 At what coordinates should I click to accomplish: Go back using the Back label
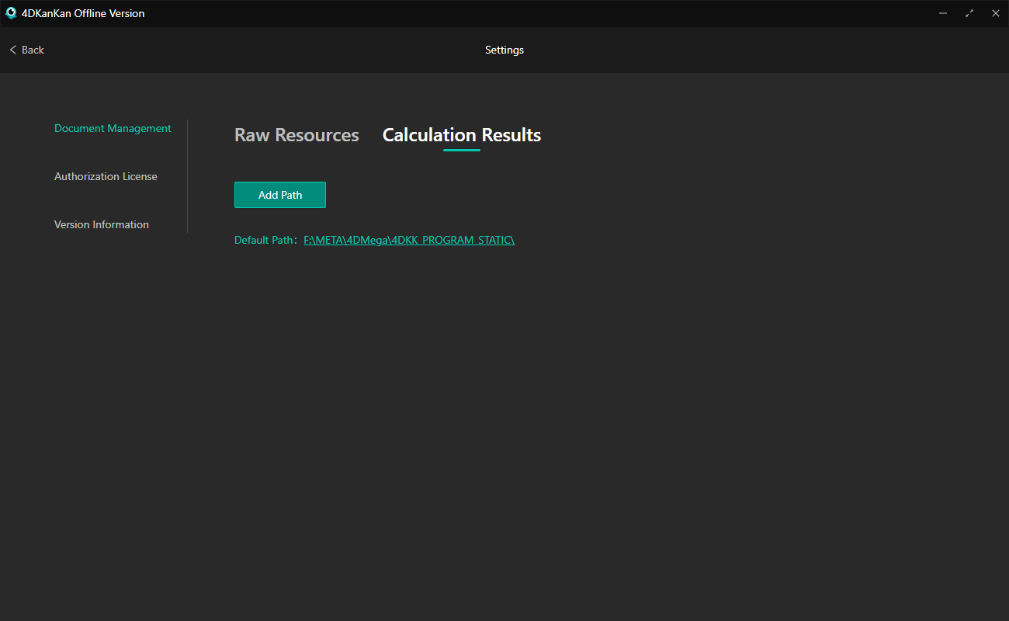(33, 50)
